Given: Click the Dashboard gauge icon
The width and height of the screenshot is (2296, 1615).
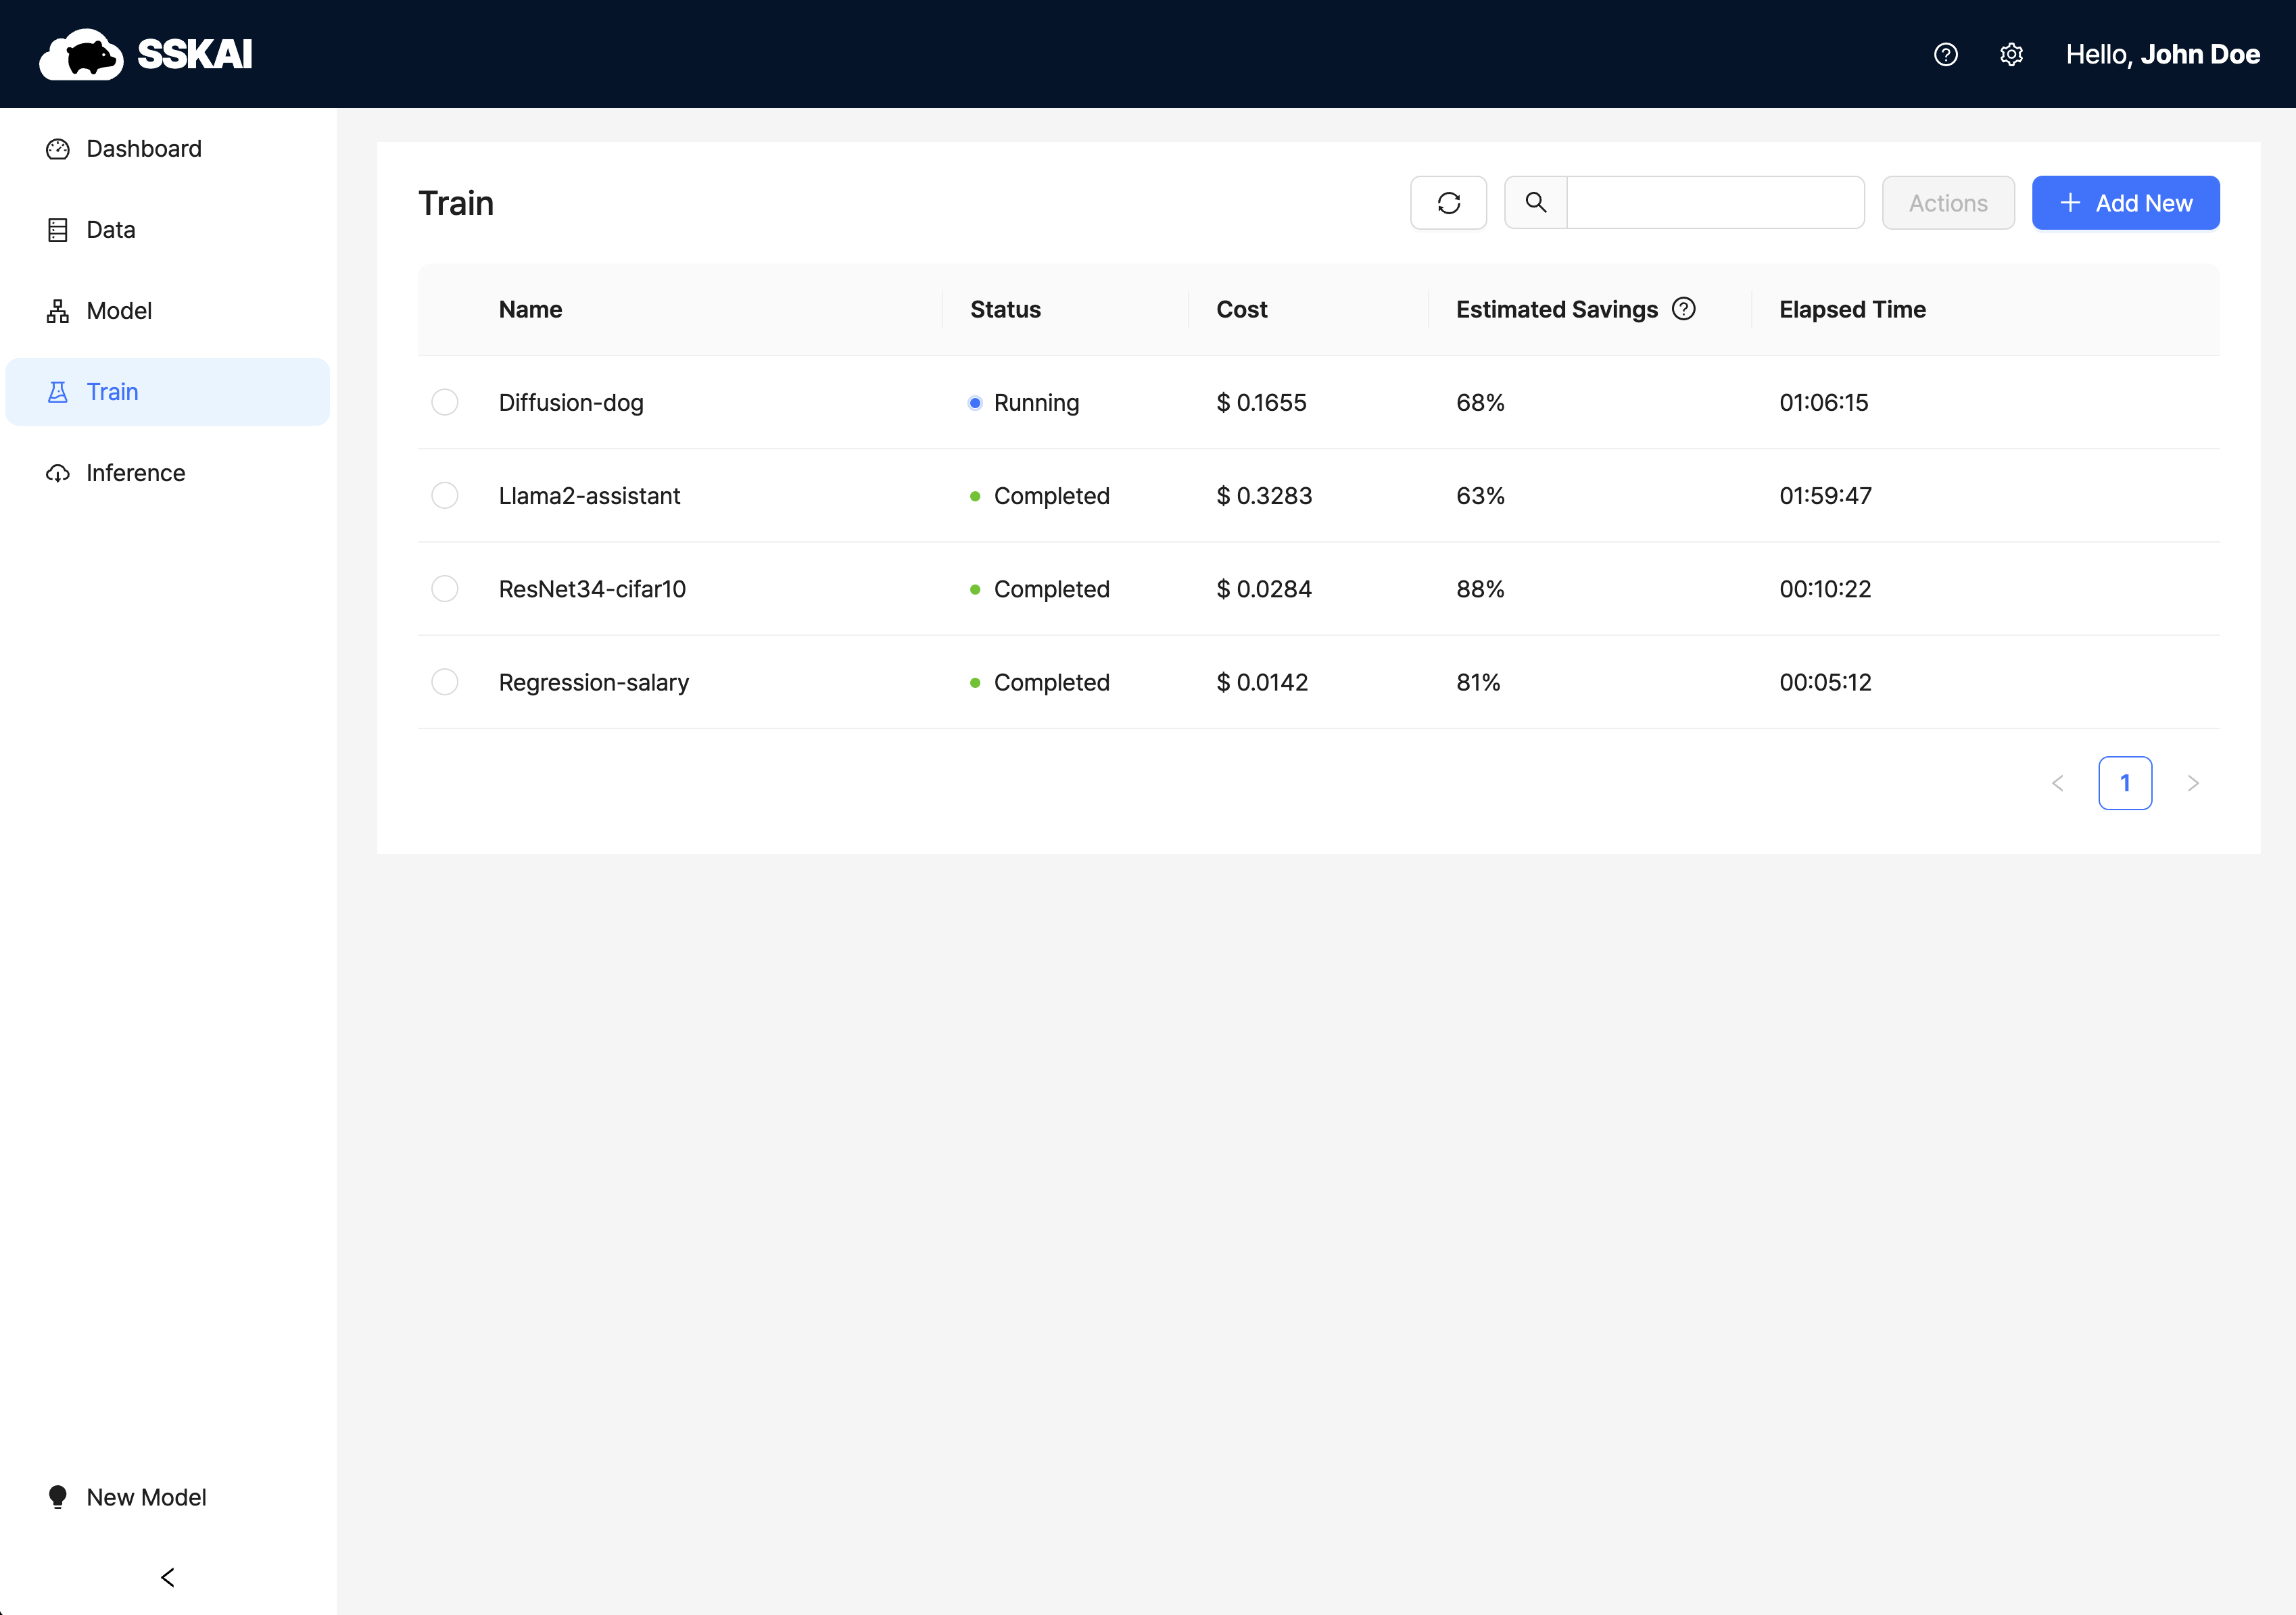Looking at the screenshot, I should tap(58, 149).
